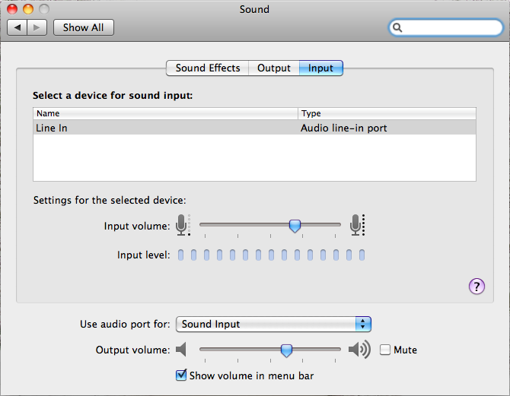The width and height of the screenshot is (510, 396).
Task: Click the low input volume microphone icon
Action: (181, 225)
